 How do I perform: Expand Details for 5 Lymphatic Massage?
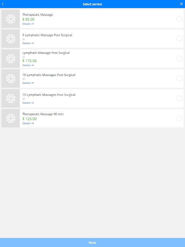[x=28, y=43]
